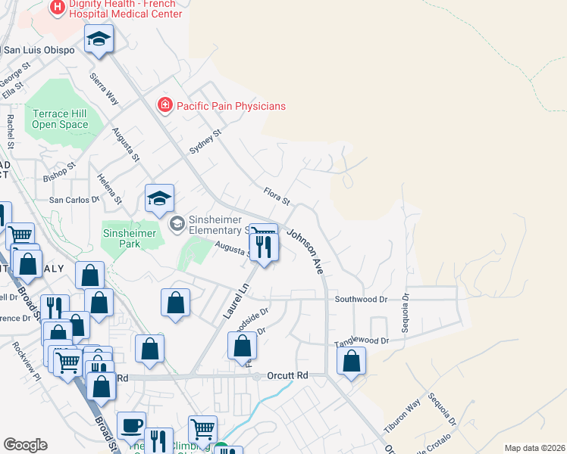Click shopping cart marker behind Laurel Ln restaurant pin
This screenshot has width=567, height=454.
pyautogui.click(x=263, y=229)
